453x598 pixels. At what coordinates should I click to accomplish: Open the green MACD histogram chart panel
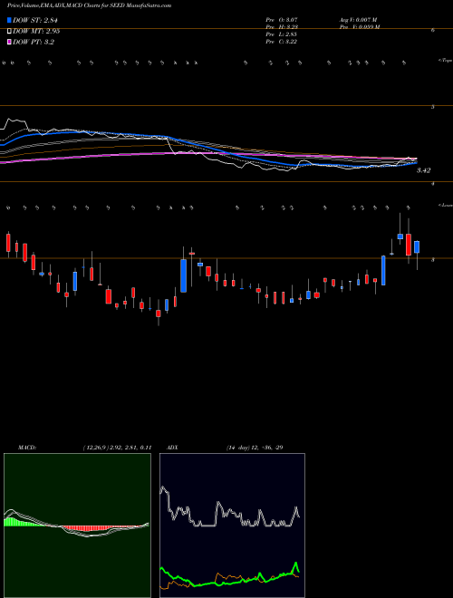(77, 526)
